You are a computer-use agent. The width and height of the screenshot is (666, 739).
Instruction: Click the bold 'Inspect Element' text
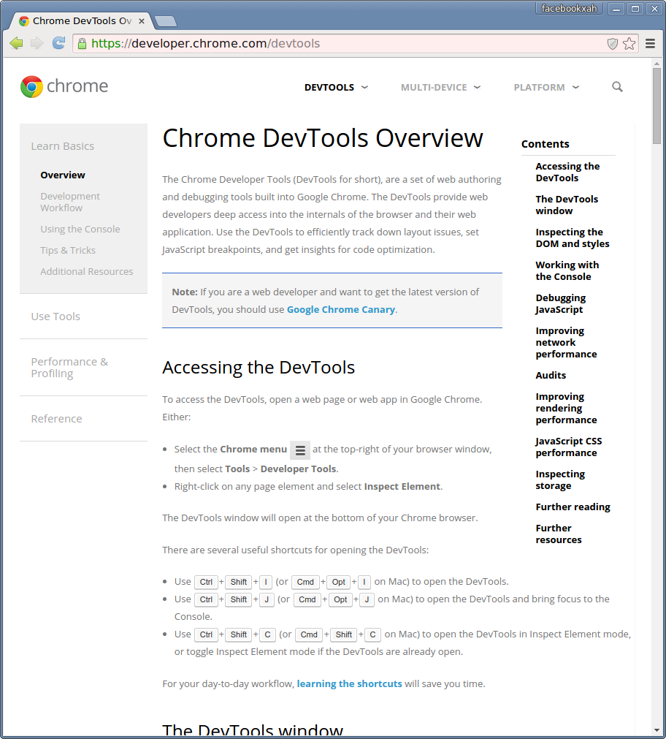click(x=402, y=486)
